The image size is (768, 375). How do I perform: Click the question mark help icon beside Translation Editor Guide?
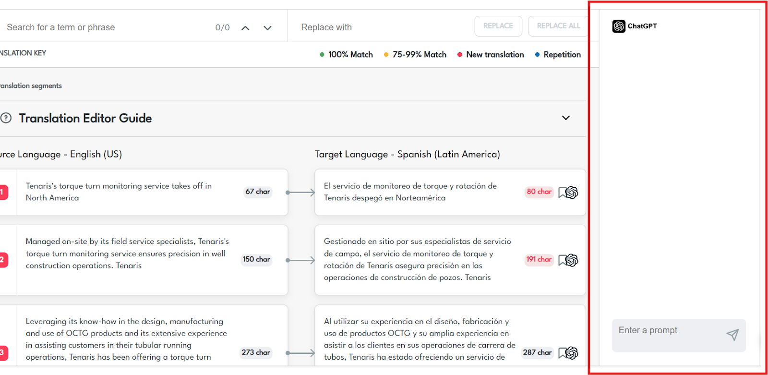pos(6,118)
